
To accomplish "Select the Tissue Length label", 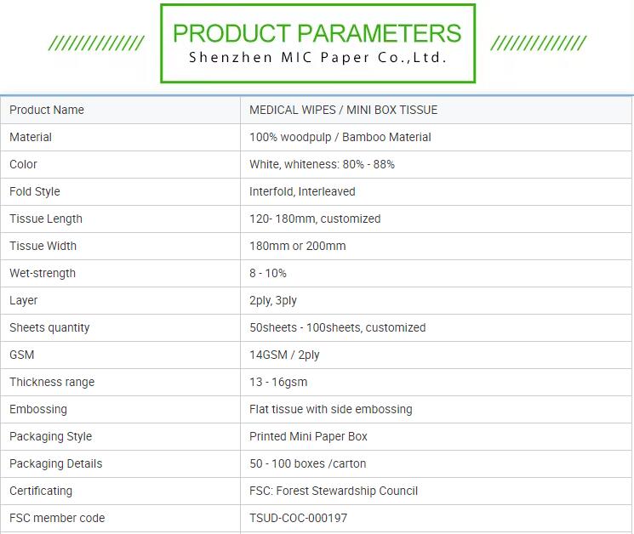I will (46, 219).
